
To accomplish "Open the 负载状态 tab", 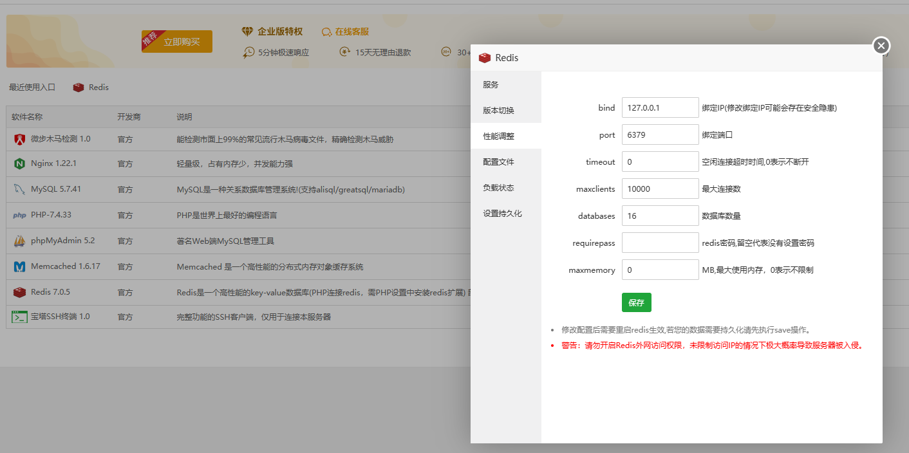I will pos(506,187).
